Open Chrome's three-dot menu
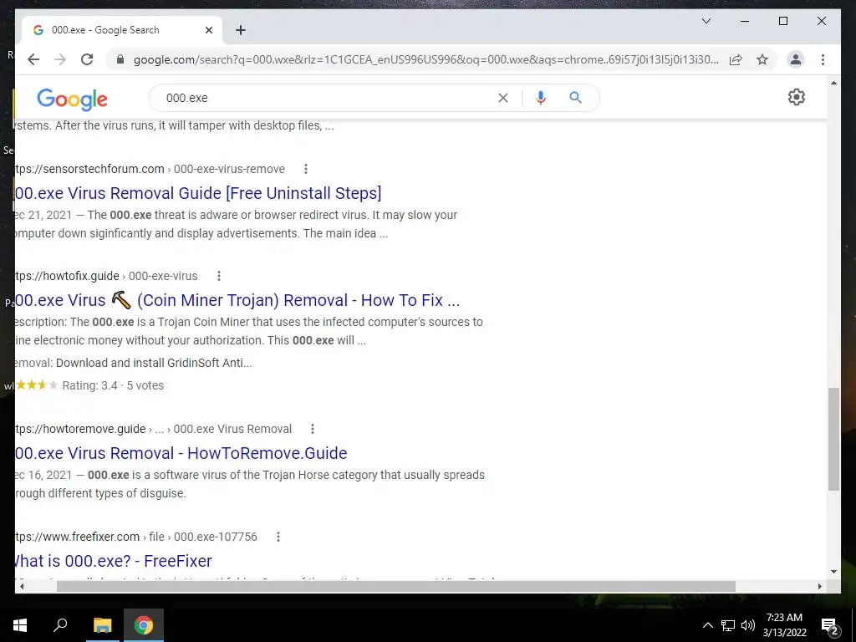 823,59
